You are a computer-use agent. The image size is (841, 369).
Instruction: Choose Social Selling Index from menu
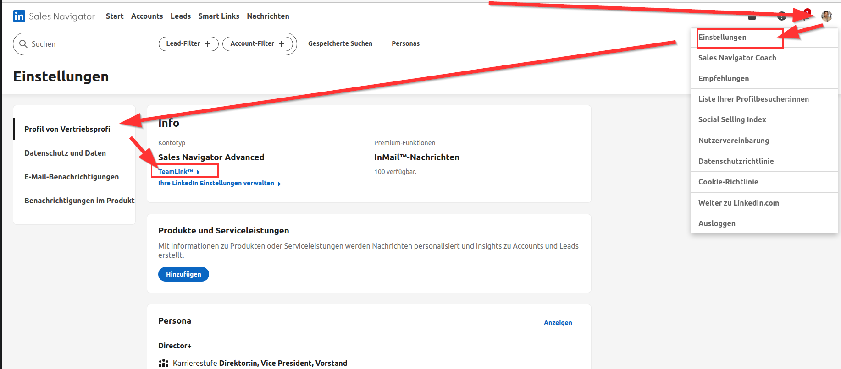[732, 119]
